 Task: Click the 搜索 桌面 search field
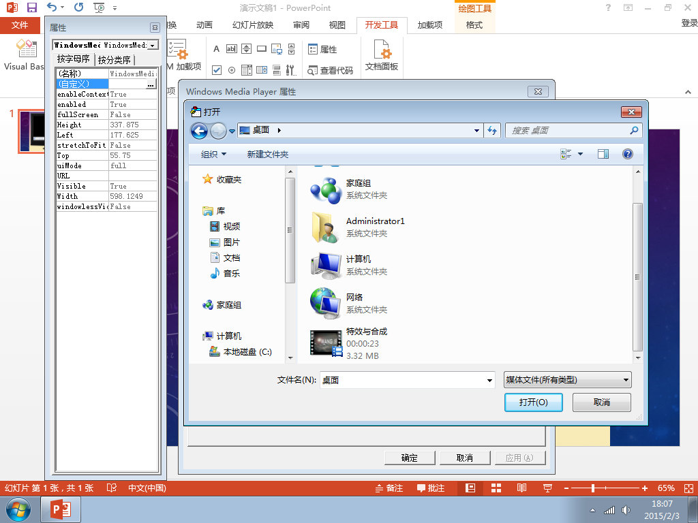pyautogui.click(x=573, y=130)
